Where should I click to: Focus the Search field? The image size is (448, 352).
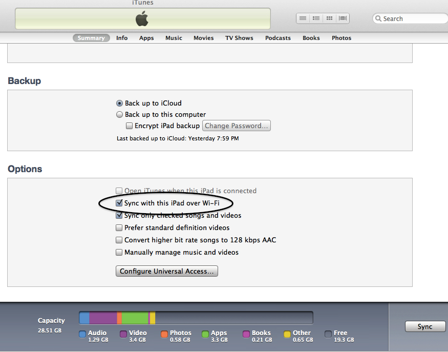(x=410, y=18)
